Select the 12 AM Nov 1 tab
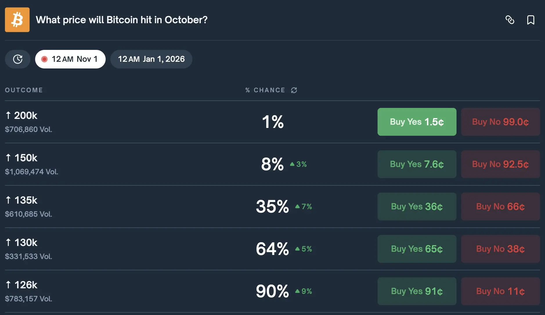The image size is (545, 315). click(x=70, y=59)
